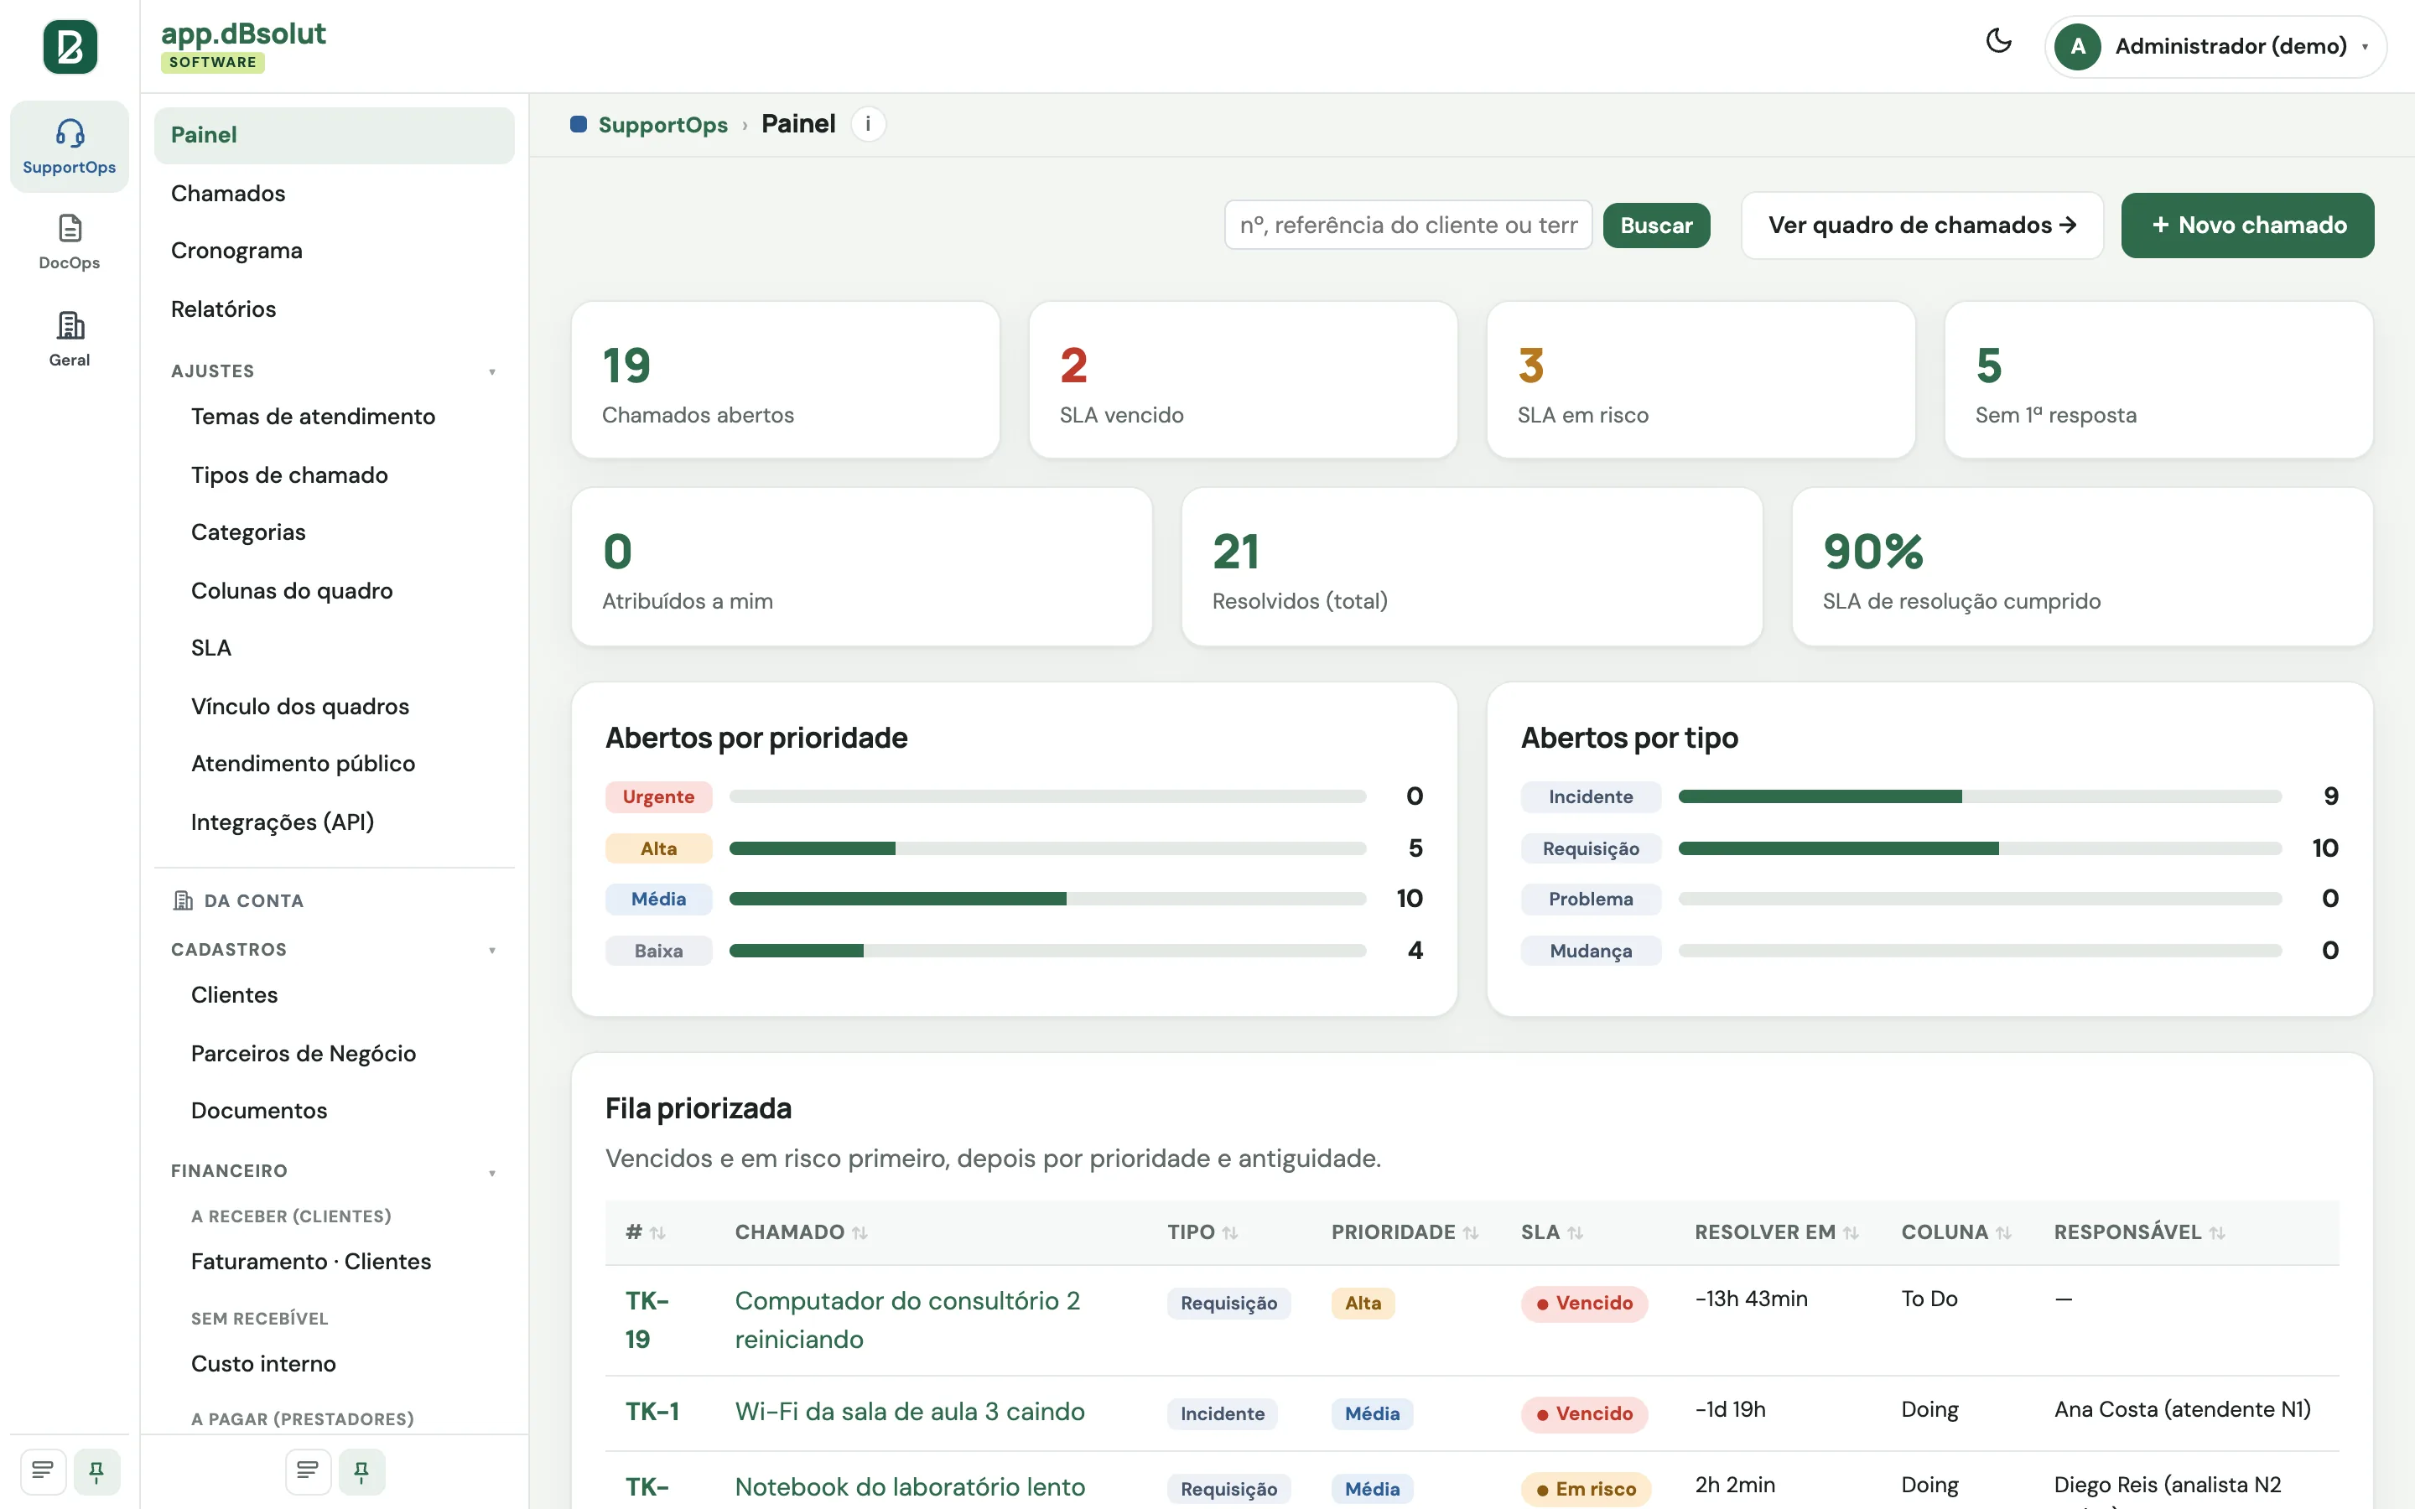Toggle dark mode moon icon
2415x1509 pixels.
click(1998, 41)
